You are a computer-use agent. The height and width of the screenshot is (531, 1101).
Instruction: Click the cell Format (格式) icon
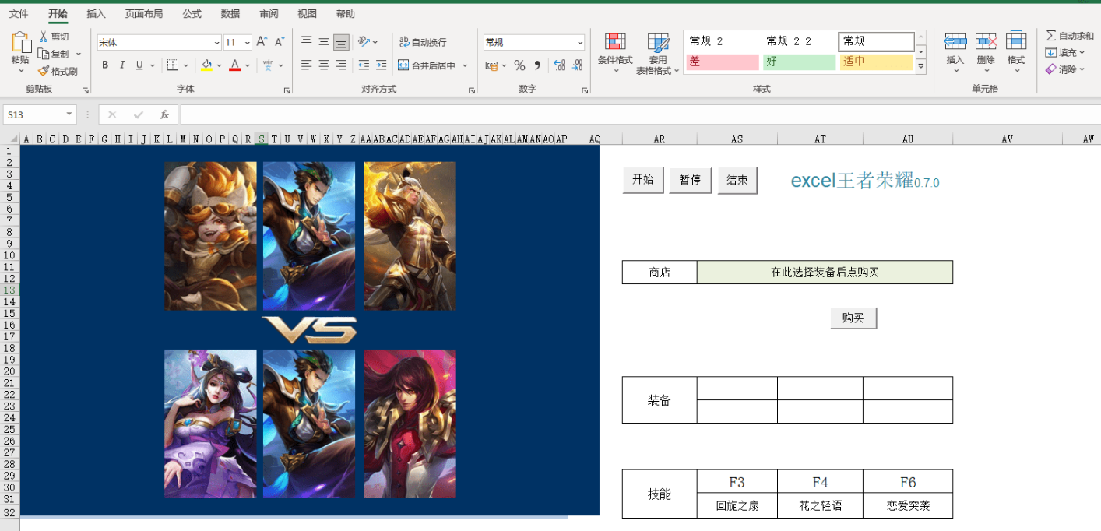point(1016,41)
